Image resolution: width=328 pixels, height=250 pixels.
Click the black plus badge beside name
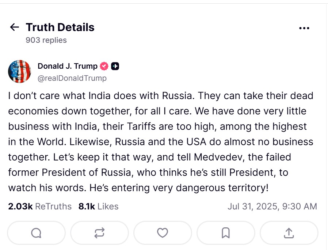coord(115,66)
